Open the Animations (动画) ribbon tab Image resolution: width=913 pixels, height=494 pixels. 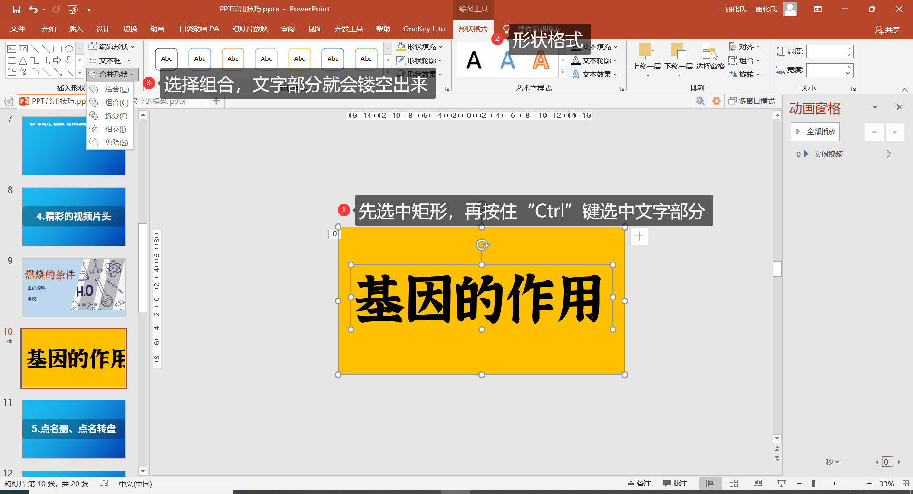157,29
